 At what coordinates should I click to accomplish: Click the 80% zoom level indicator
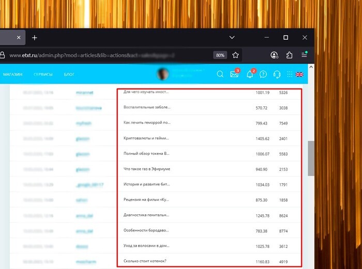click(220, 55)
